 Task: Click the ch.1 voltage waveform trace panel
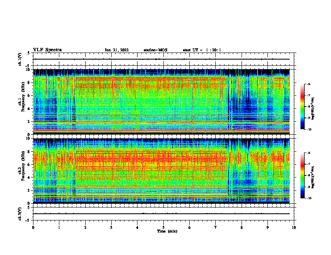tap(163, 59)
